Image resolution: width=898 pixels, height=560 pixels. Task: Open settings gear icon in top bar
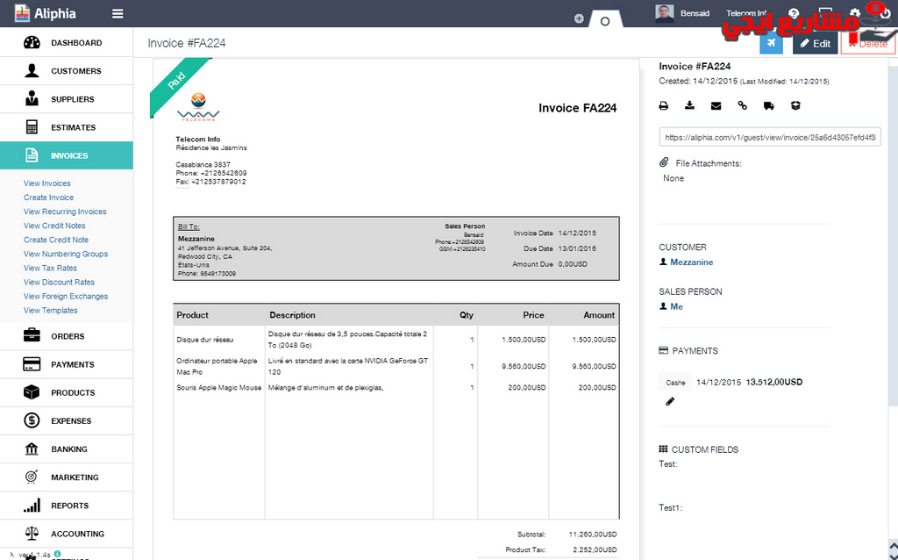[854, 13]
